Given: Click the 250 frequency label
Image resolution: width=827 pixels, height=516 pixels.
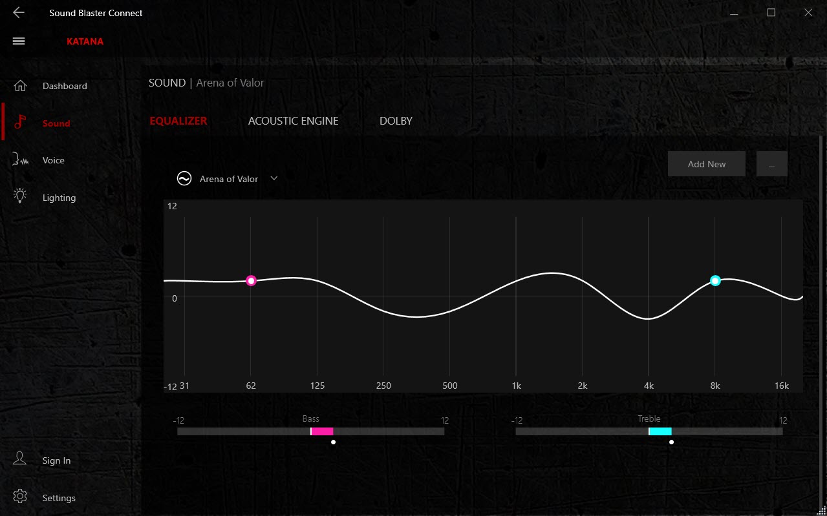Looking at the screenshot, I should (x=383, y=386).
